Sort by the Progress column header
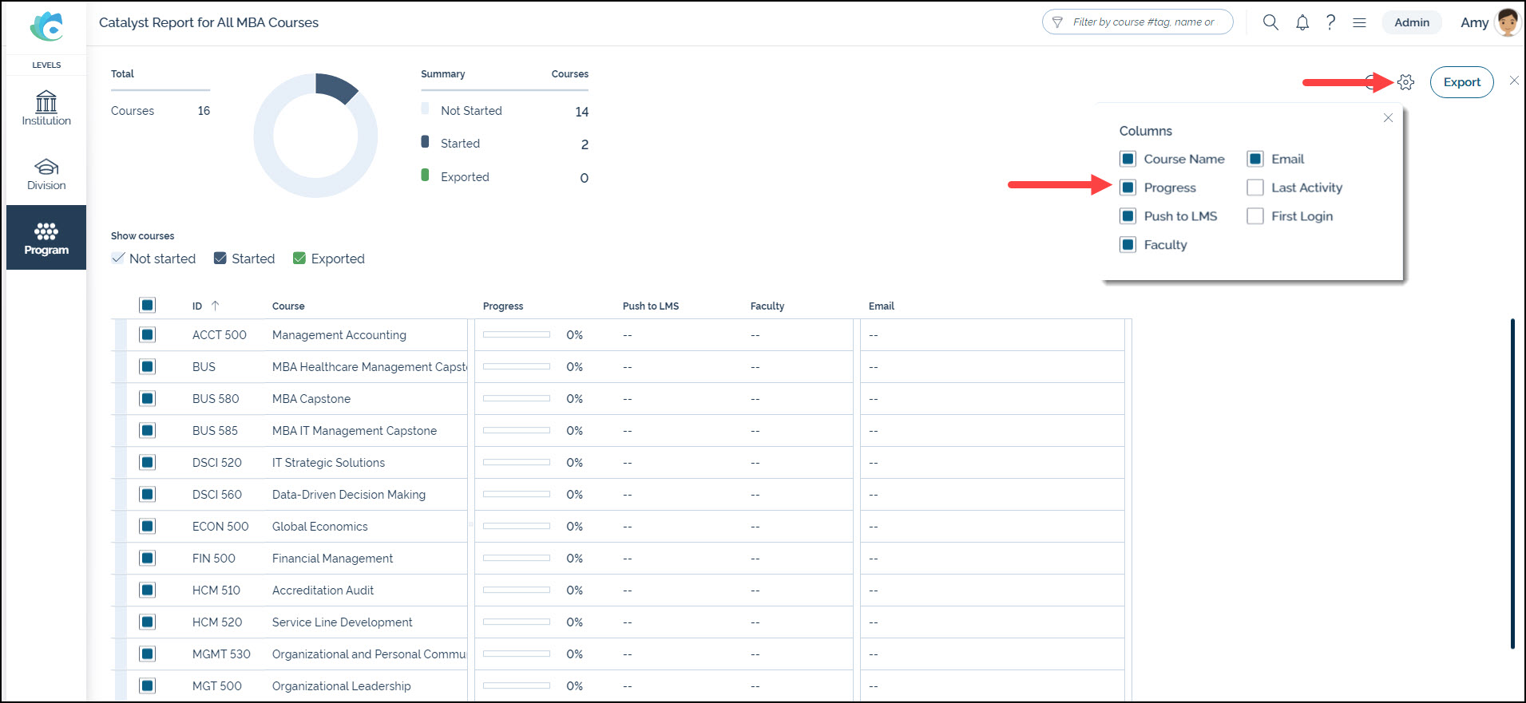Viewport: 1526px width, 703px height. point(503,306)
